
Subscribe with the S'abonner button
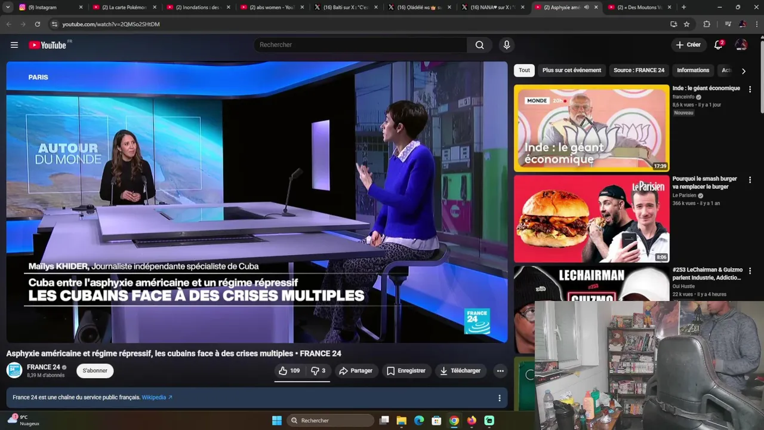click(x=95, y=371)
